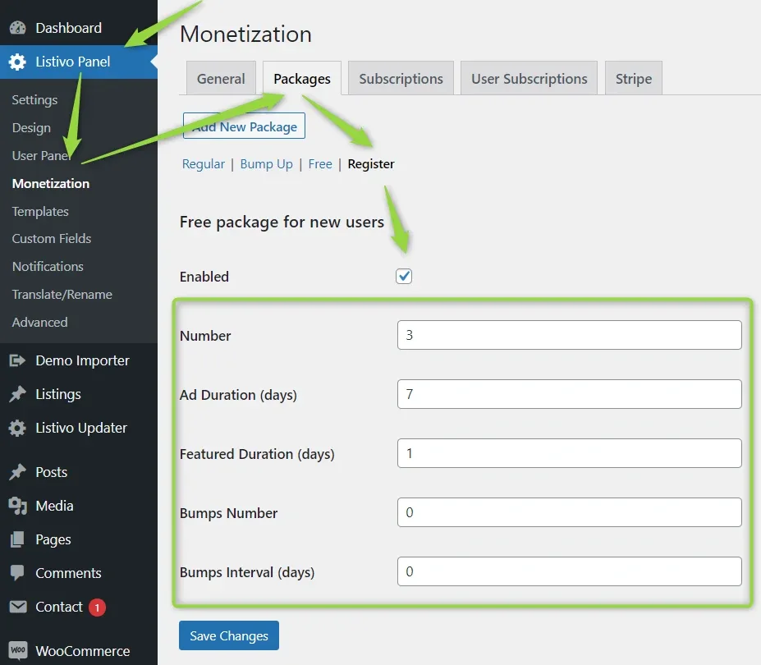Click the Contact envelope icon

18,607
